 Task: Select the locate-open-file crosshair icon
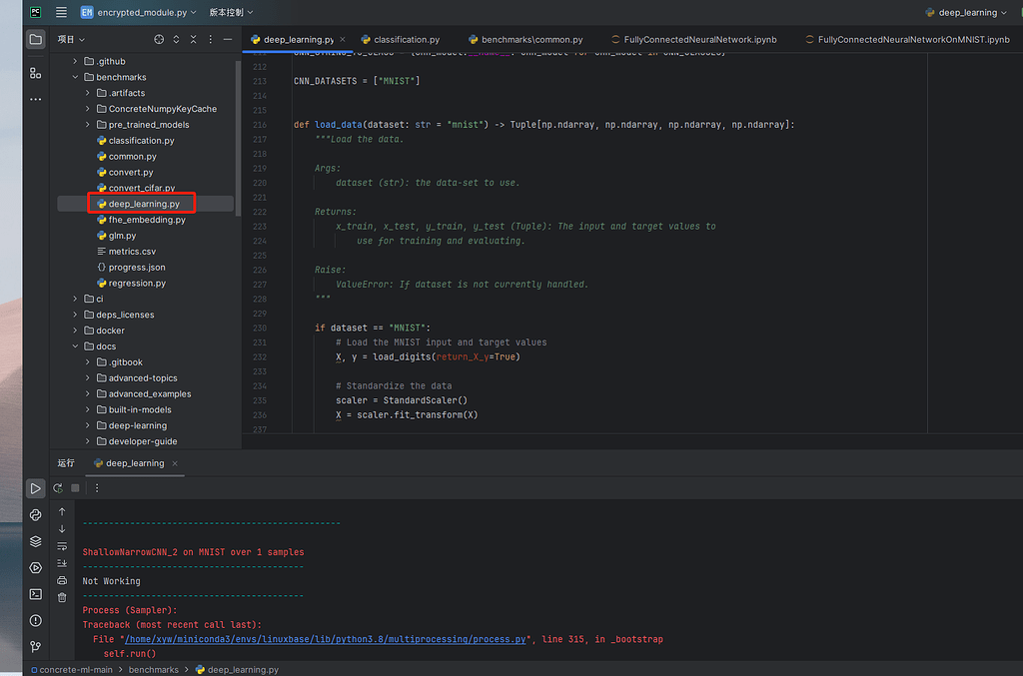(x=159, y=39)
